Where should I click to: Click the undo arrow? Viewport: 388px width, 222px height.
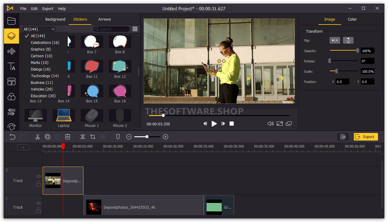pyautogui.click(x=12, y=137)
